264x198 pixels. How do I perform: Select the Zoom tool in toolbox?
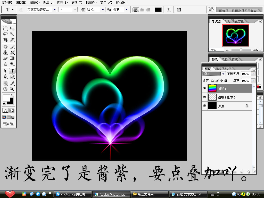click(12, 89)
